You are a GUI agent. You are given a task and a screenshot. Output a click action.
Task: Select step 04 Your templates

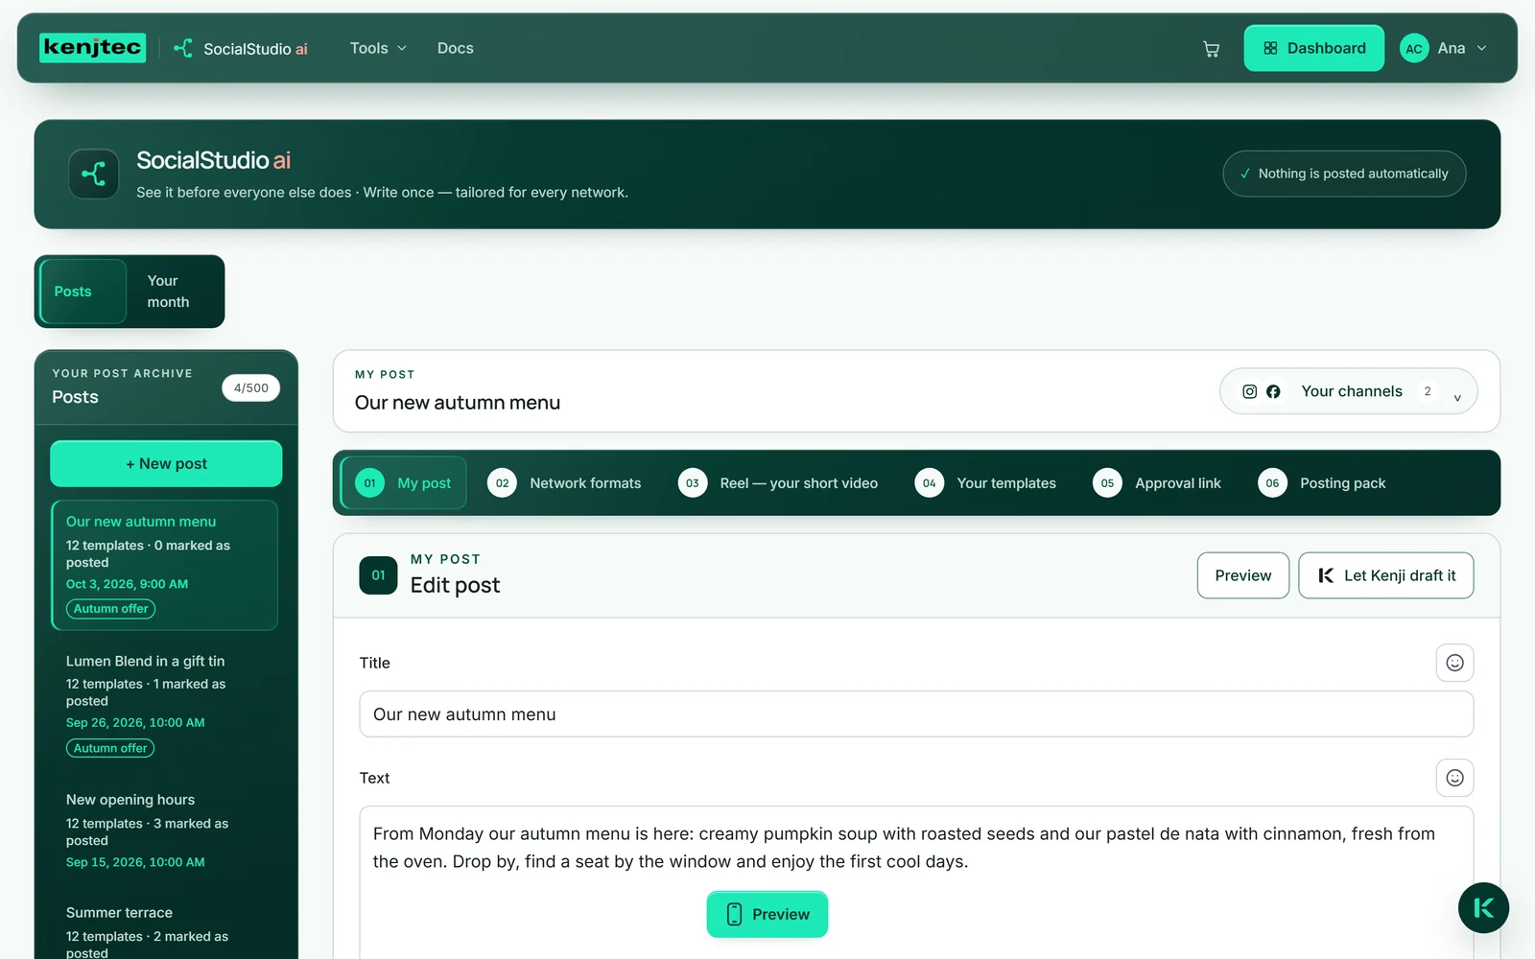985,483
